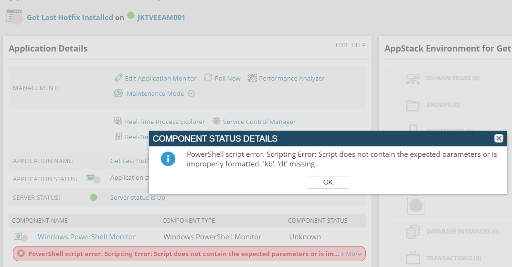The width and height of the screenshot is (512, 267).
Task: Click the Transactions icon in AppStack
Action: (413, 258)
